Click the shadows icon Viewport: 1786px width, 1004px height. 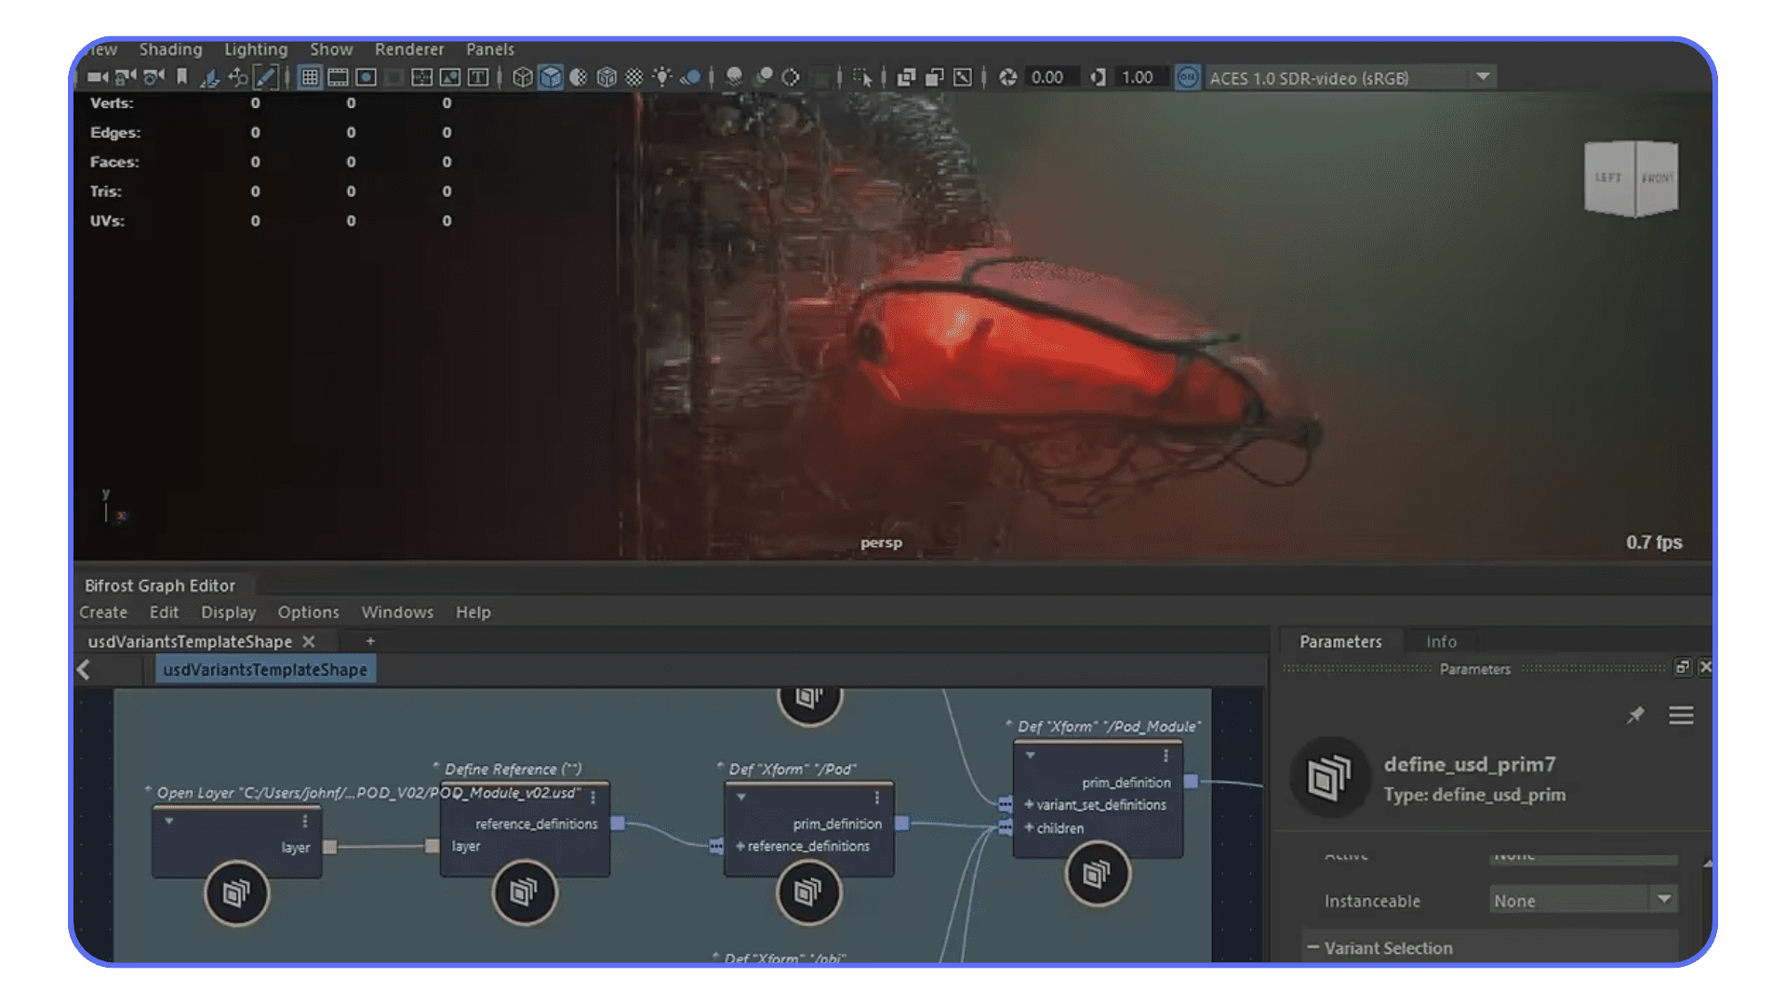click(690, 77)
